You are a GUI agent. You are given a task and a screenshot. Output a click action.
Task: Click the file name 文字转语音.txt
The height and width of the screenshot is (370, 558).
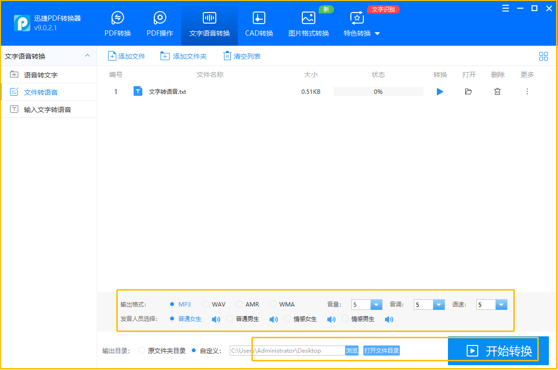click(x=167, y=92)
